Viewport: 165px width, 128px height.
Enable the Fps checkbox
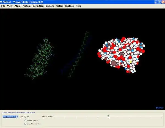26,116
